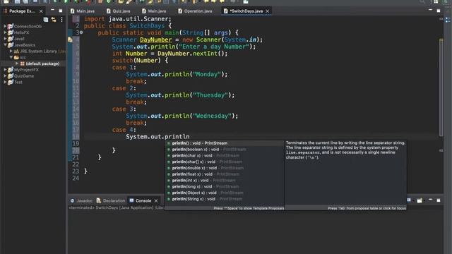Expand the ConnectionDb project
Viewport: 452px width, 254px height.
pos(5,26)
